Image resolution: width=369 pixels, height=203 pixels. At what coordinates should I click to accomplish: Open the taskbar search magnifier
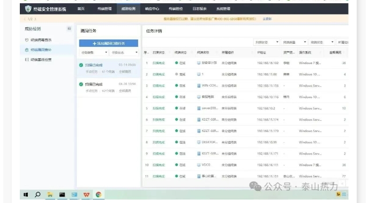click(x=37, y=194)
